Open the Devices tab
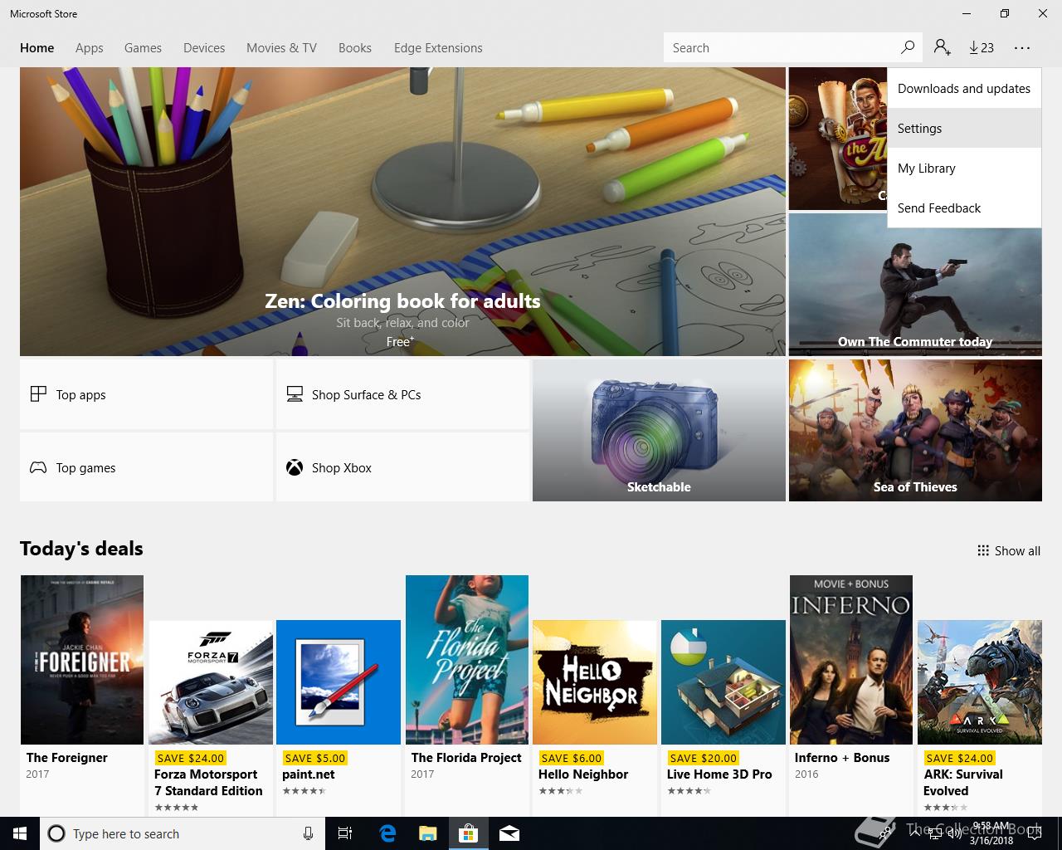 click(x=204, y=48)
